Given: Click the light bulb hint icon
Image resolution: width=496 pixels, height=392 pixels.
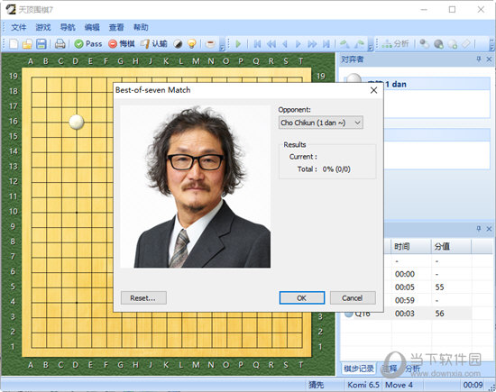Looking at the screenshot, I should (x=192, y=43).
